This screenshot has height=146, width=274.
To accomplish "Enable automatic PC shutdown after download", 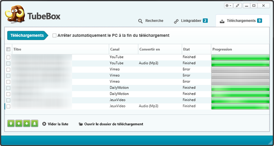I will [54, 35].
